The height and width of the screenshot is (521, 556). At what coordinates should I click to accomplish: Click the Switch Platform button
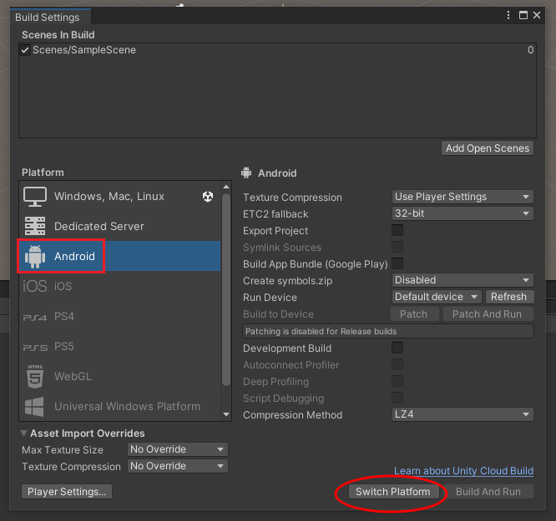pos(393,492)
